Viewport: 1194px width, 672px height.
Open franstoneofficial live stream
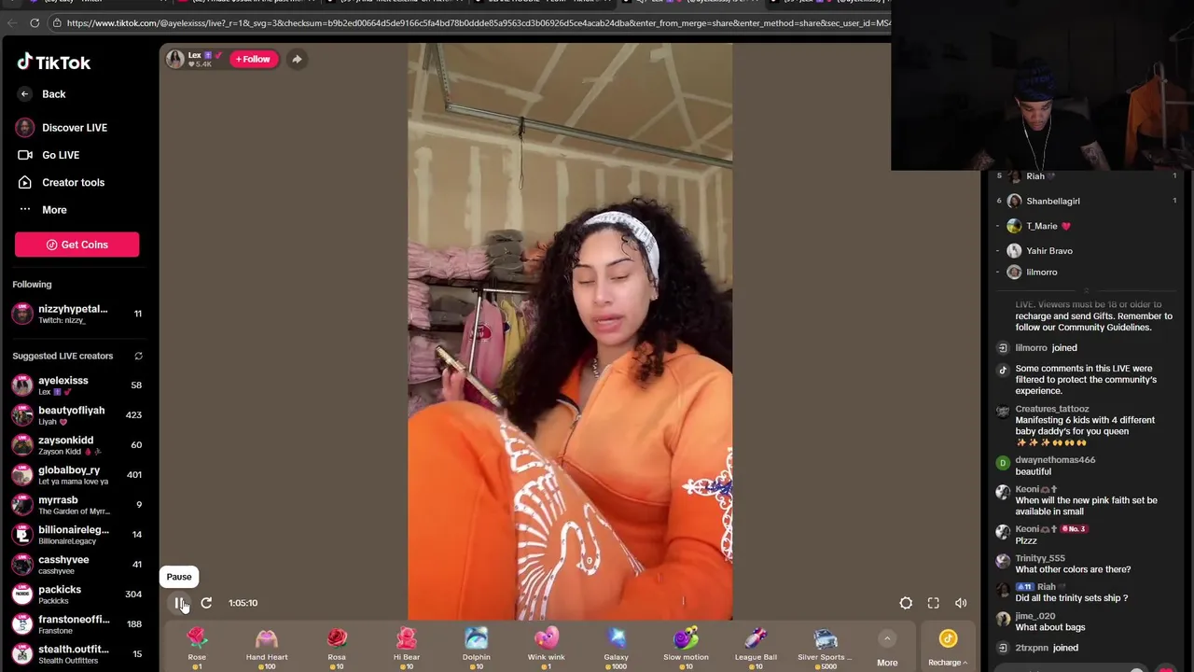pyautogui.click(x=76, y=624)
